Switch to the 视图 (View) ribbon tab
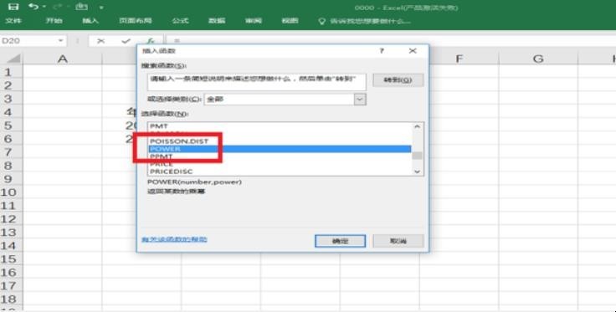This screenshot has height=312, width=616. click(290, 21)
